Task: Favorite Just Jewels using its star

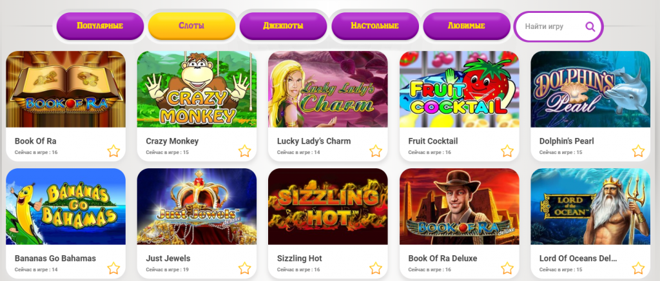Action: point(244,268)
